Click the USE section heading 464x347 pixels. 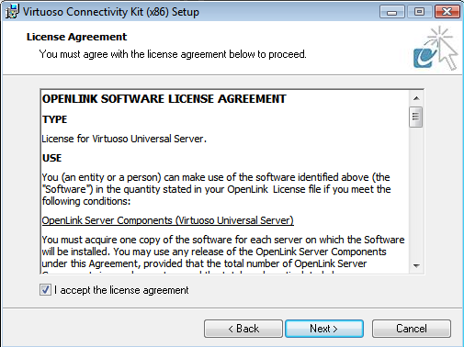(51, 158)
